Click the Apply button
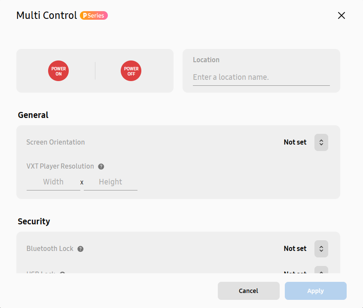Viewport: 363px width, 308px height. tap(316, 291)
